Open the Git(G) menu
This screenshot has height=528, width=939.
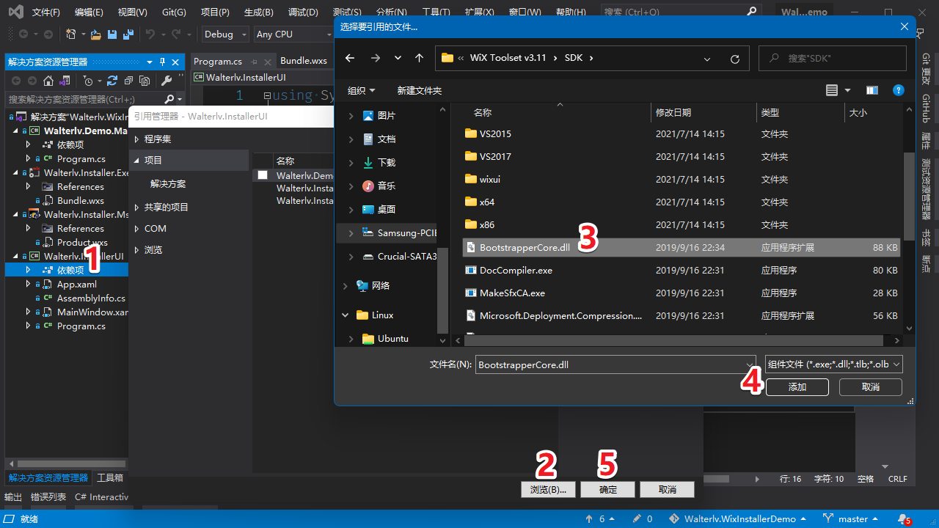174,12
